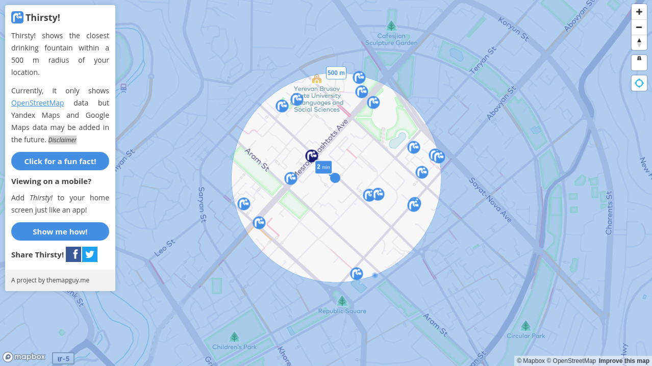Click the blue current location dot
Screen dimensions: 652x366
point(335,178)
